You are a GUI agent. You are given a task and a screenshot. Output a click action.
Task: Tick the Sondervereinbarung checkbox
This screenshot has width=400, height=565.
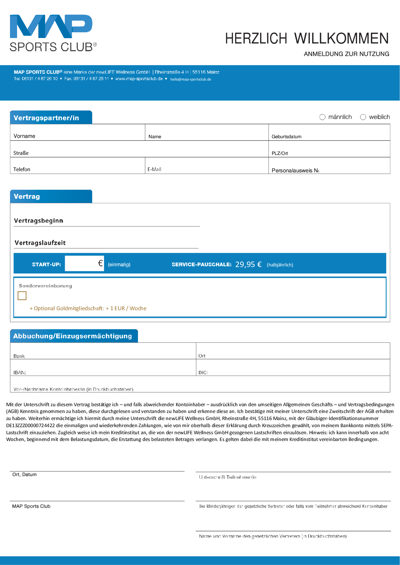click(22, 295)
